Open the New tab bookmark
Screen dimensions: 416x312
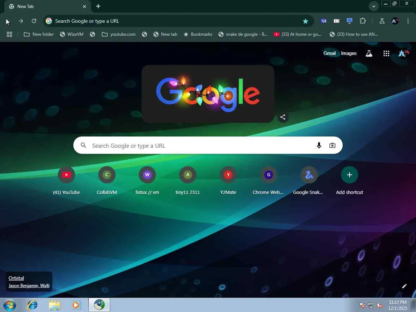(x=165, y=34)
